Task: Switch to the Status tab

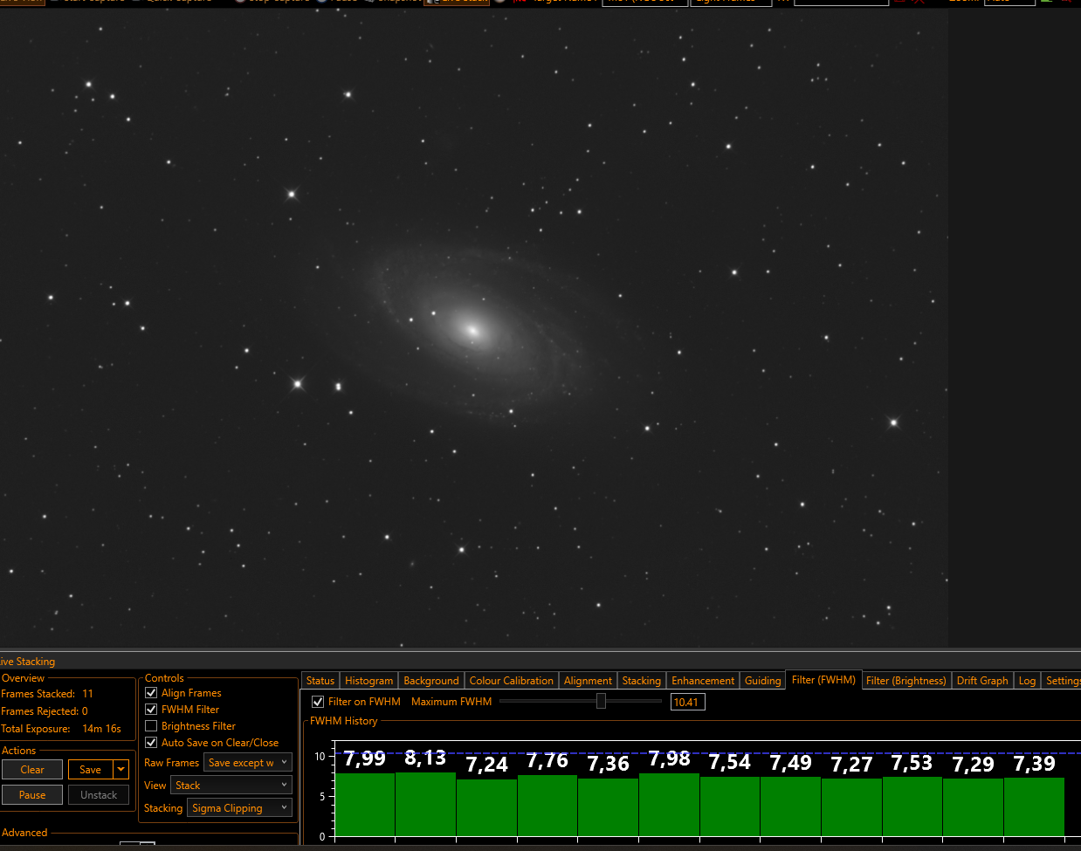Action: [320, 681]
